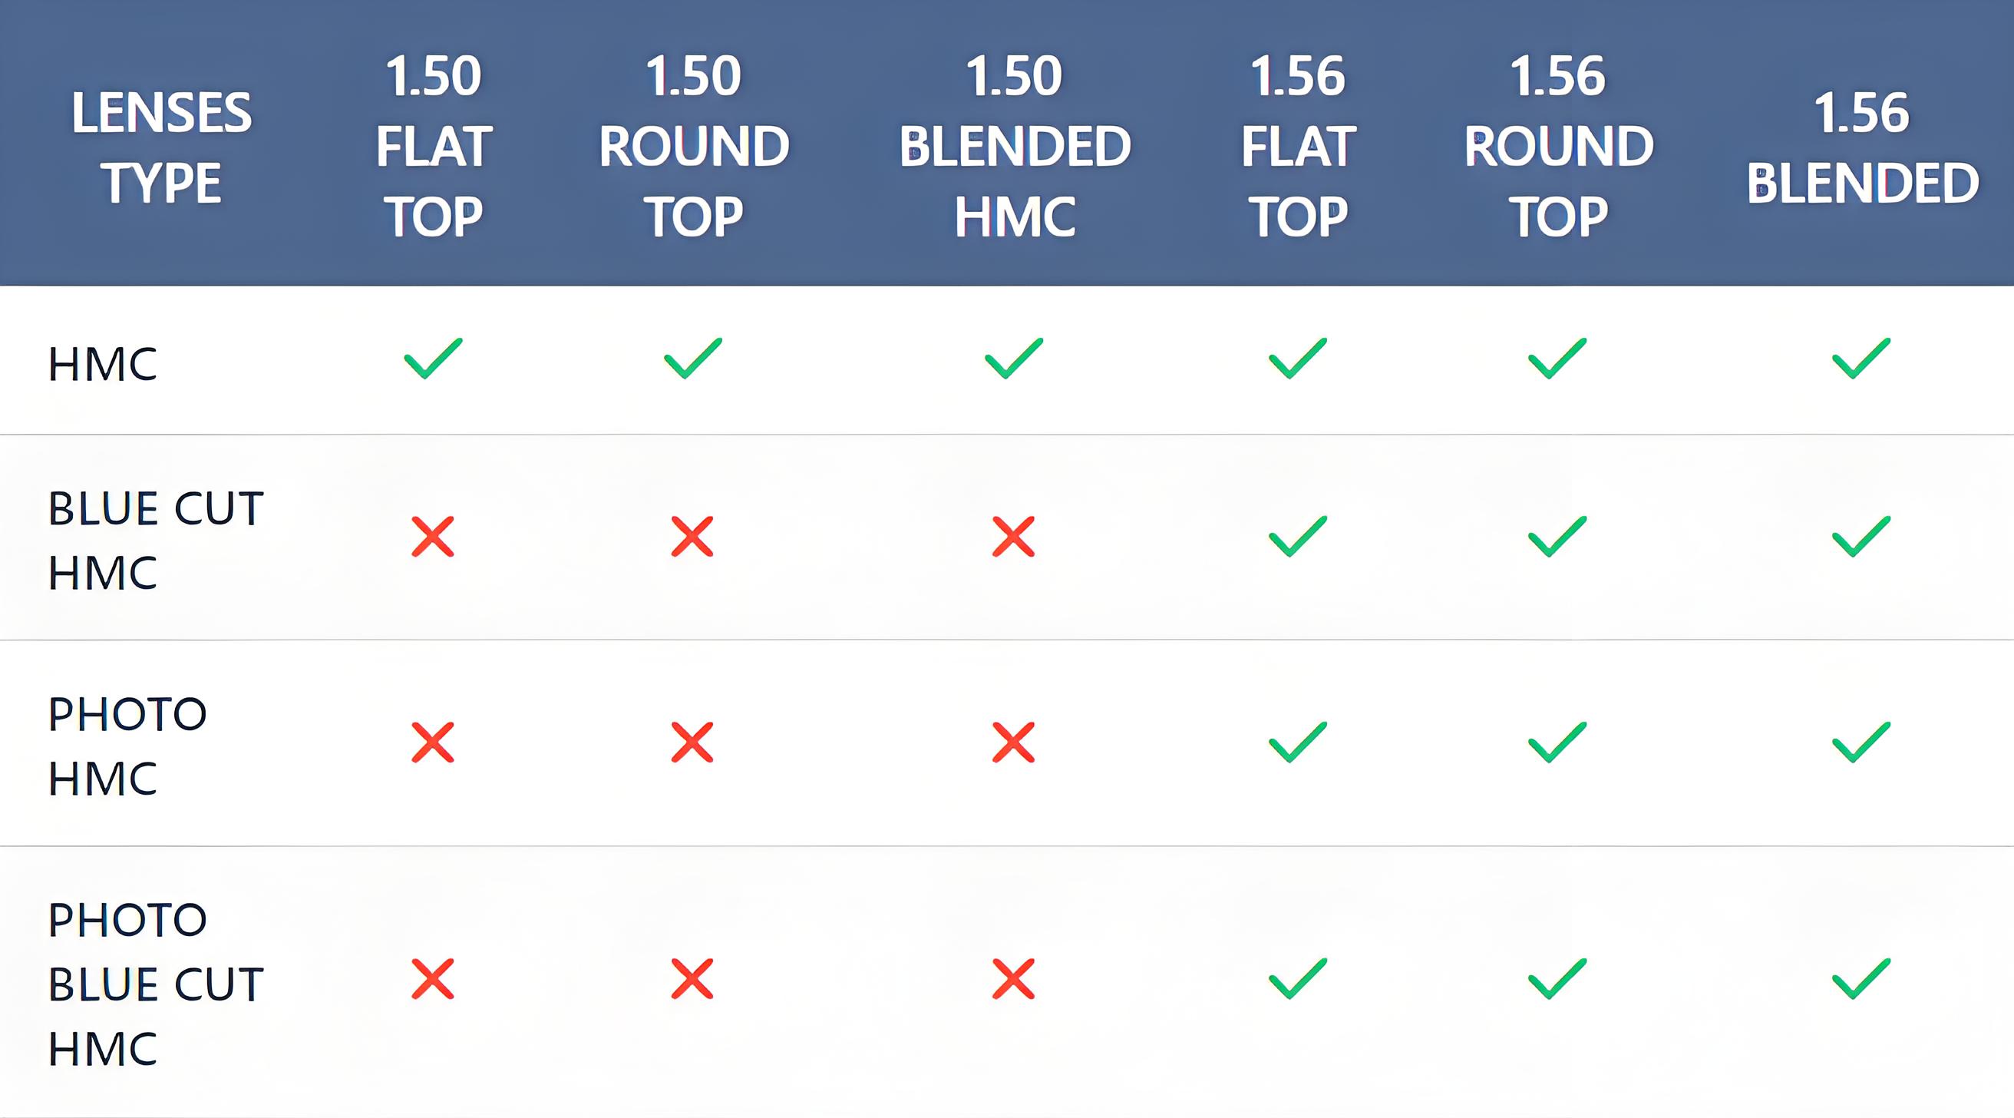This screenshot has height=1118, width=2014.
Task: Click the green check for HMC 1.50 Flat Top
Action: click(433, 359)
